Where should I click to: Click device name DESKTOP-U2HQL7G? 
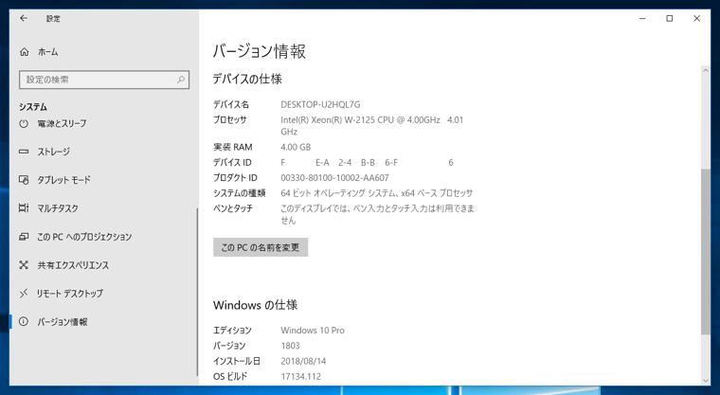click(320, 104)
